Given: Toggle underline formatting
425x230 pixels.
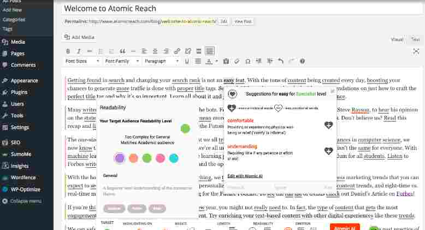Looking at the screenshot, I should pos(187,61).
